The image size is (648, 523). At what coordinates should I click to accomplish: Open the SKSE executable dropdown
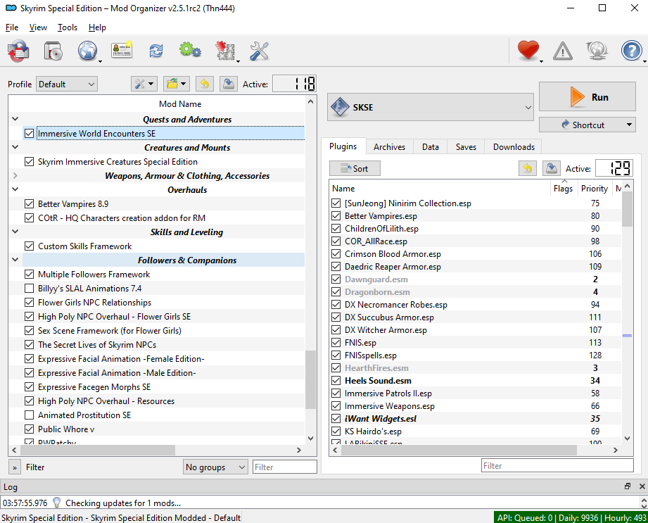(x=431, y=108)
